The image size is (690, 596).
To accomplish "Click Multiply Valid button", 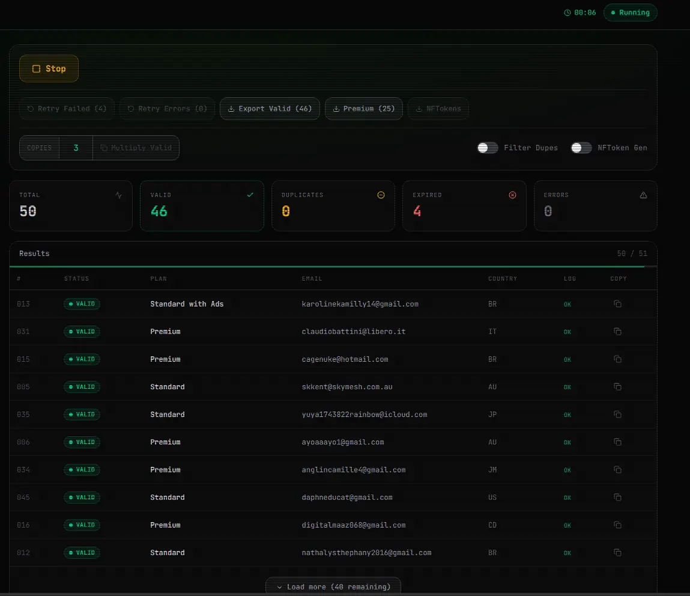I will tap(136, 148).
